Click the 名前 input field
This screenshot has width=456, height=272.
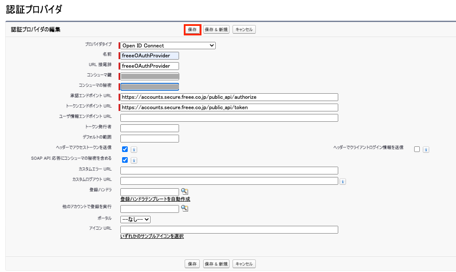[x=150, y=56]
